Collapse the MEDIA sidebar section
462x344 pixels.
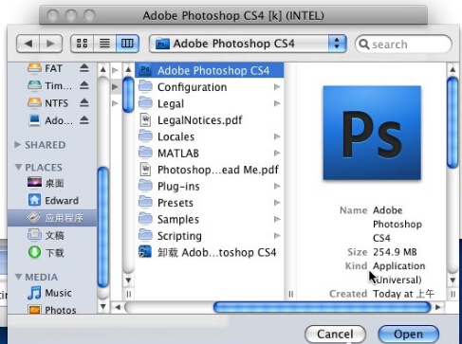[x=18, y=277]
